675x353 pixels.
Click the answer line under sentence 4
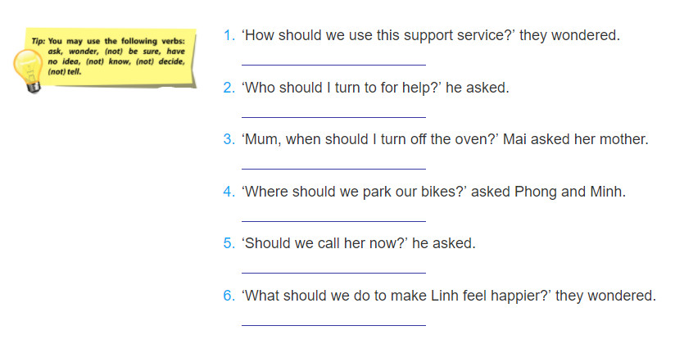[x=333, y=221]
